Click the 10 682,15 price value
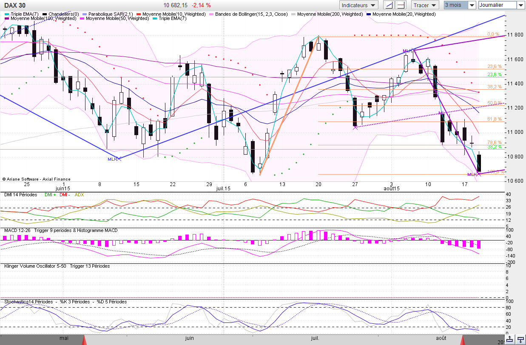 175,5
